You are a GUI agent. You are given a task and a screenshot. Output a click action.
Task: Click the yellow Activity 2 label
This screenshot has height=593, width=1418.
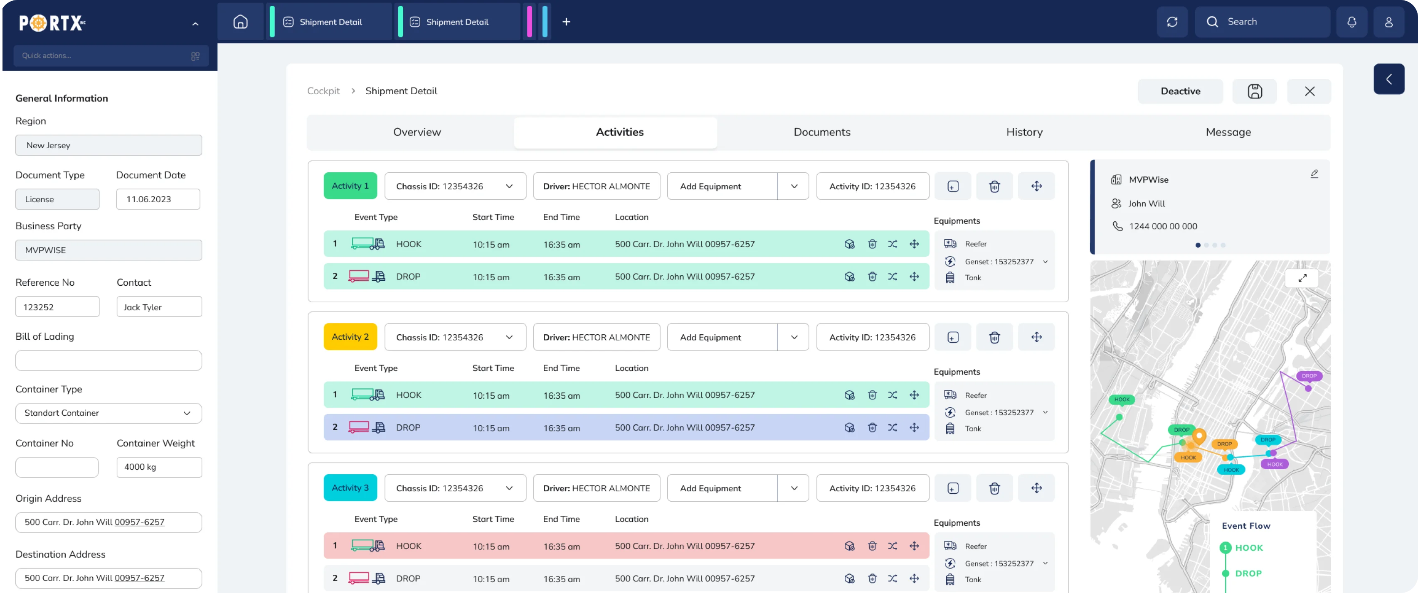click(350, 337)
